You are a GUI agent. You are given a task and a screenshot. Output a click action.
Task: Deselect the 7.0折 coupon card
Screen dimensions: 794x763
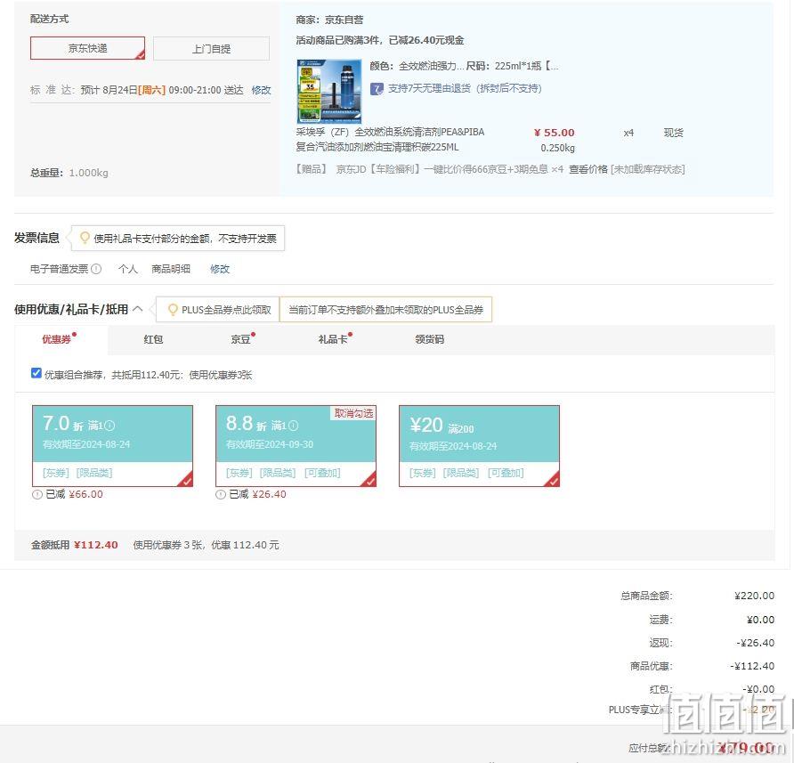[x=112, y=446]
